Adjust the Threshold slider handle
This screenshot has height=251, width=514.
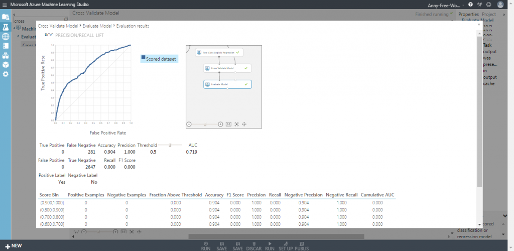(170, 145)
